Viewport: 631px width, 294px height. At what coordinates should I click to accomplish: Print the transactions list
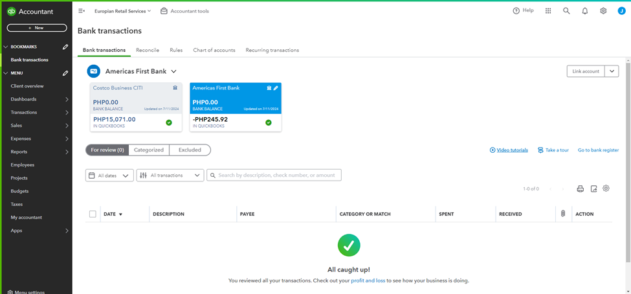click(x=581, y=188)
